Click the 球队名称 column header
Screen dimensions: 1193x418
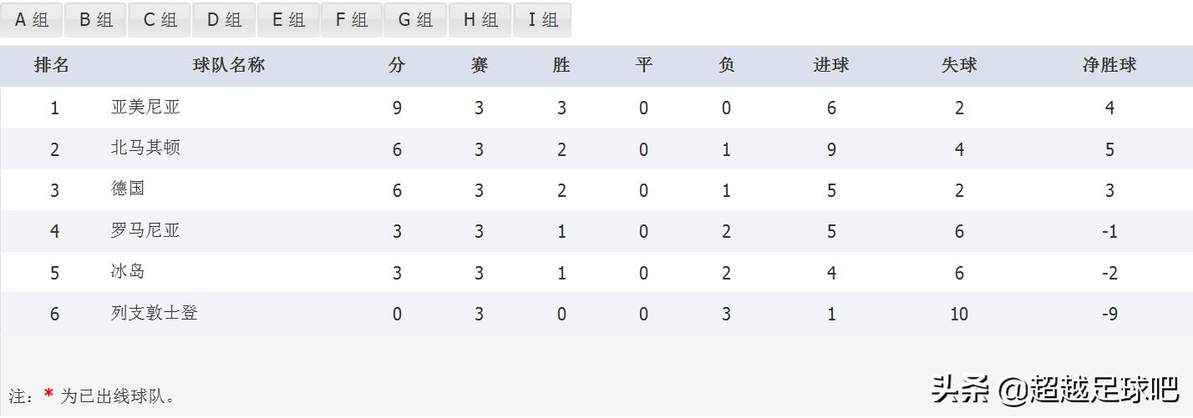[x=228, y=65]
